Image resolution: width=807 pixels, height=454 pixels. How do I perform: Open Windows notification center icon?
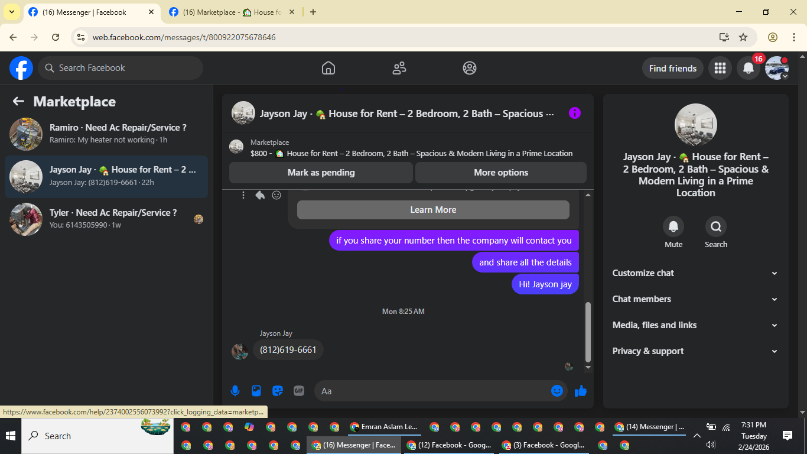[788, 436]
